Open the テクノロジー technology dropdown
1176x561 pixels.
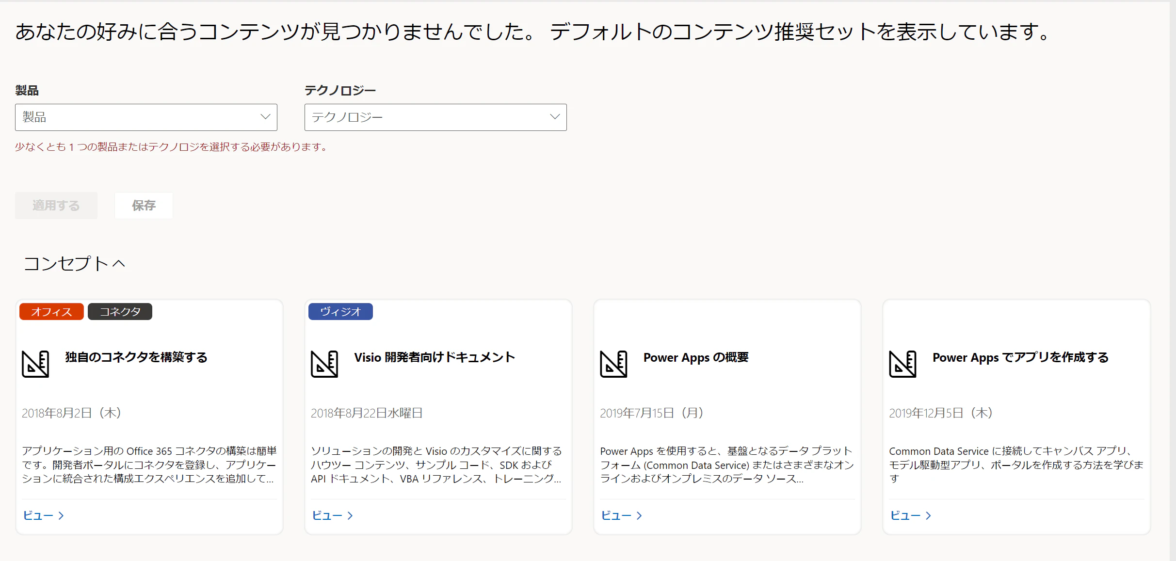[435, 117]
